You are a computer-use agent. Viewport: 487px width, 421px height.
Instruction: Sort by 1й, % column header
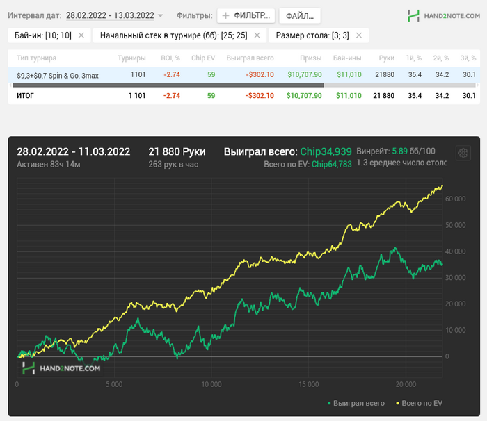click(x=414, y=58)
